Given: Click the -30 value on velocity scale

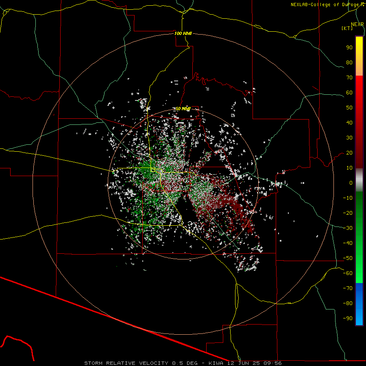Looking at the screenshot, I should point(348,228).
